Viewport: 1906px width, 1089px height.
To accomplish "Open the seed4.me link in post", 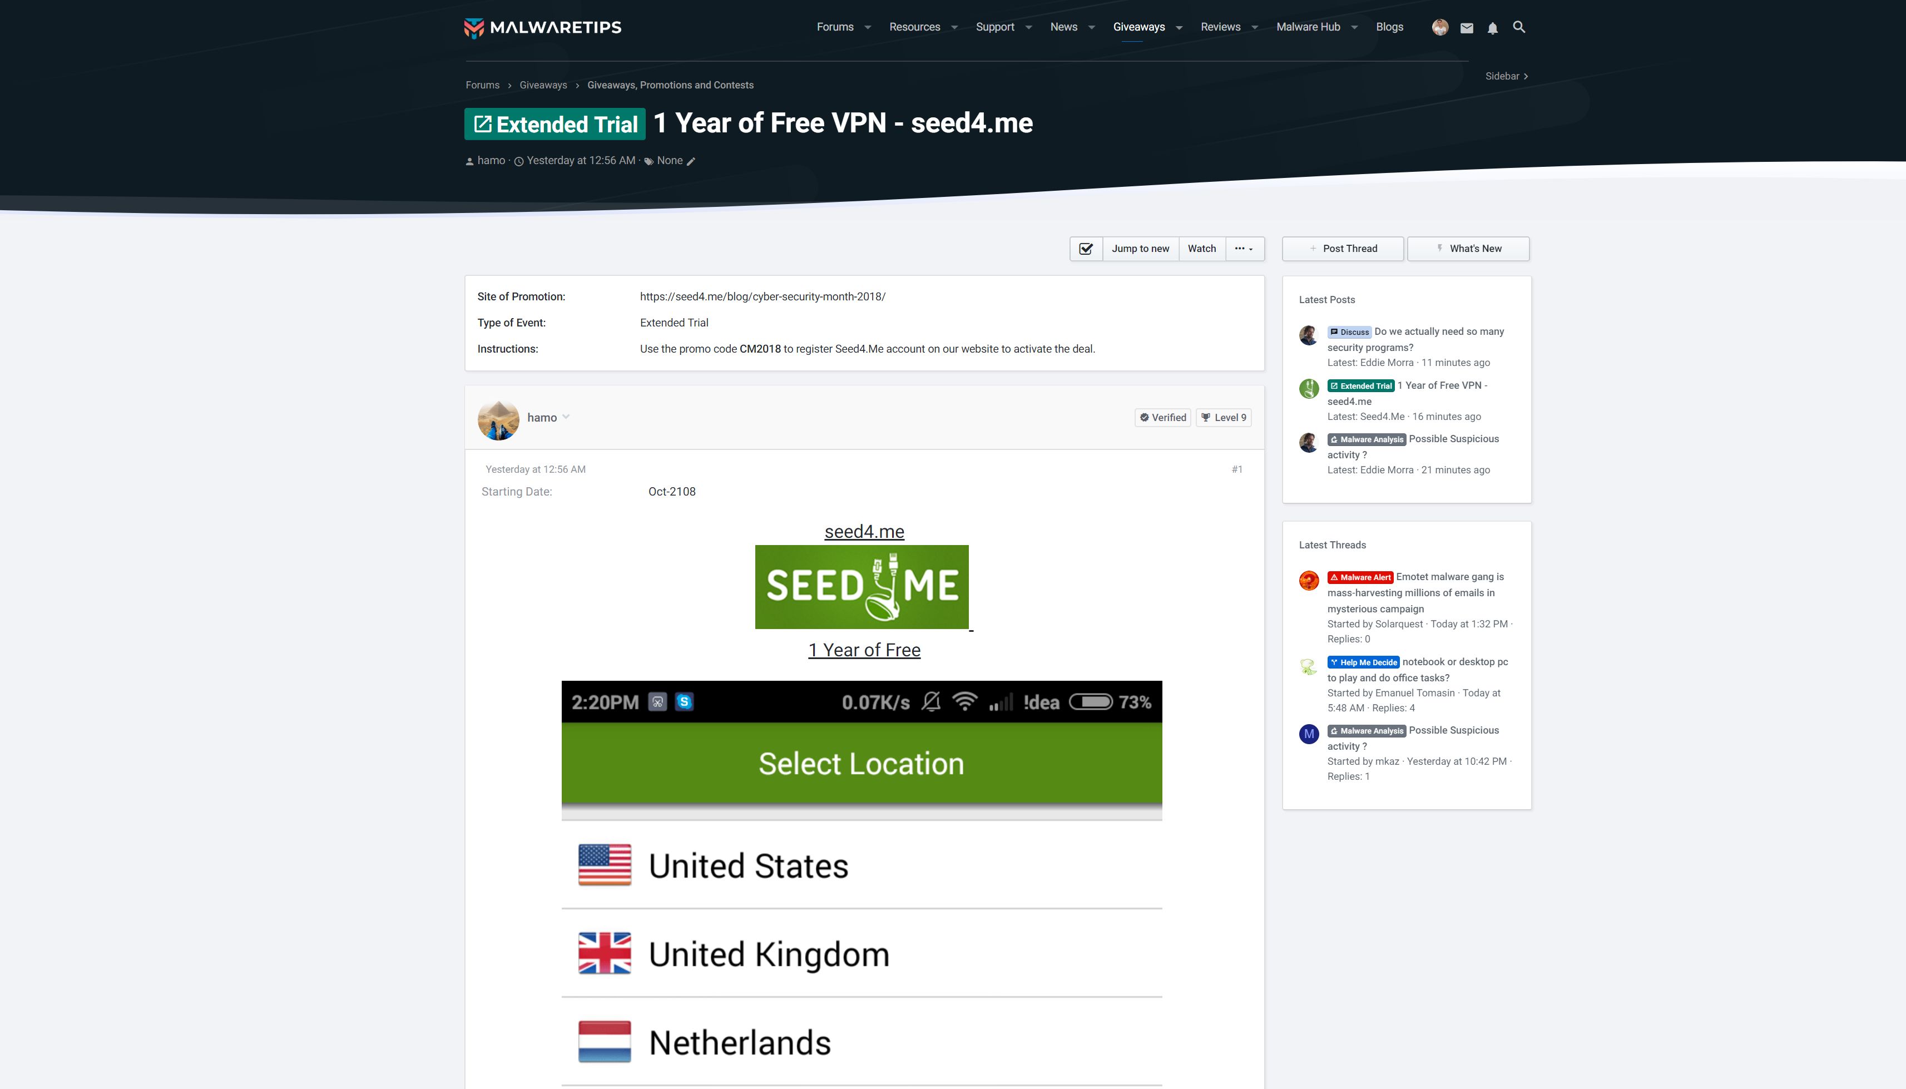I will 864,532.
